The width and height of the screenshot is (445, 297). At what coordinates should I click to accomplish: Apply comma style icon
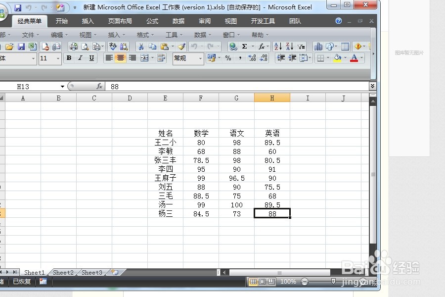(x=240, y=58)
